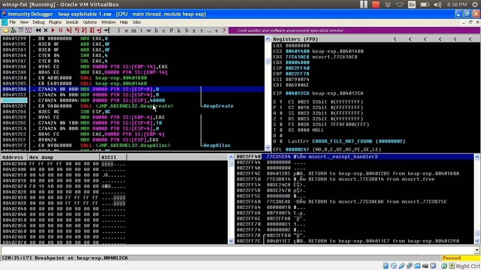Click the Go to address arrow icon
The height and width of the screenshot is (270, 481).
pos(107,30)
